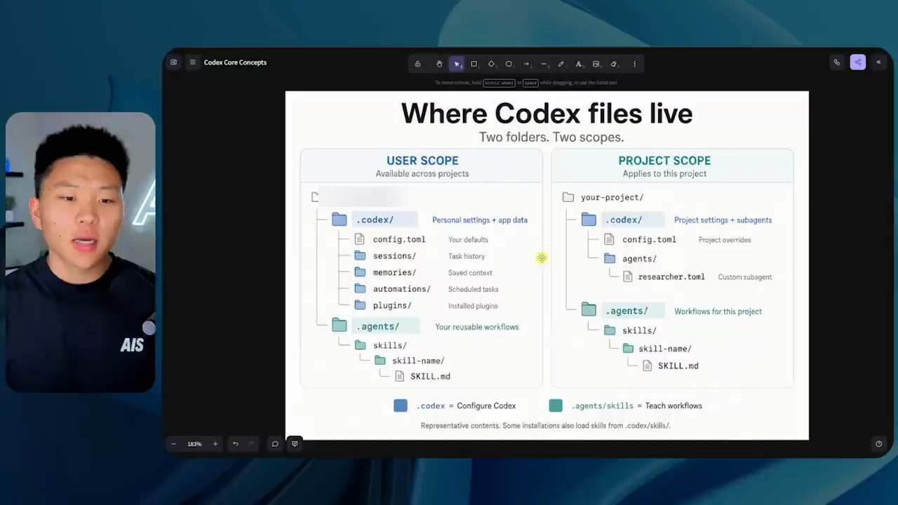Toggle the keep-tool-active lock icon

417,64
